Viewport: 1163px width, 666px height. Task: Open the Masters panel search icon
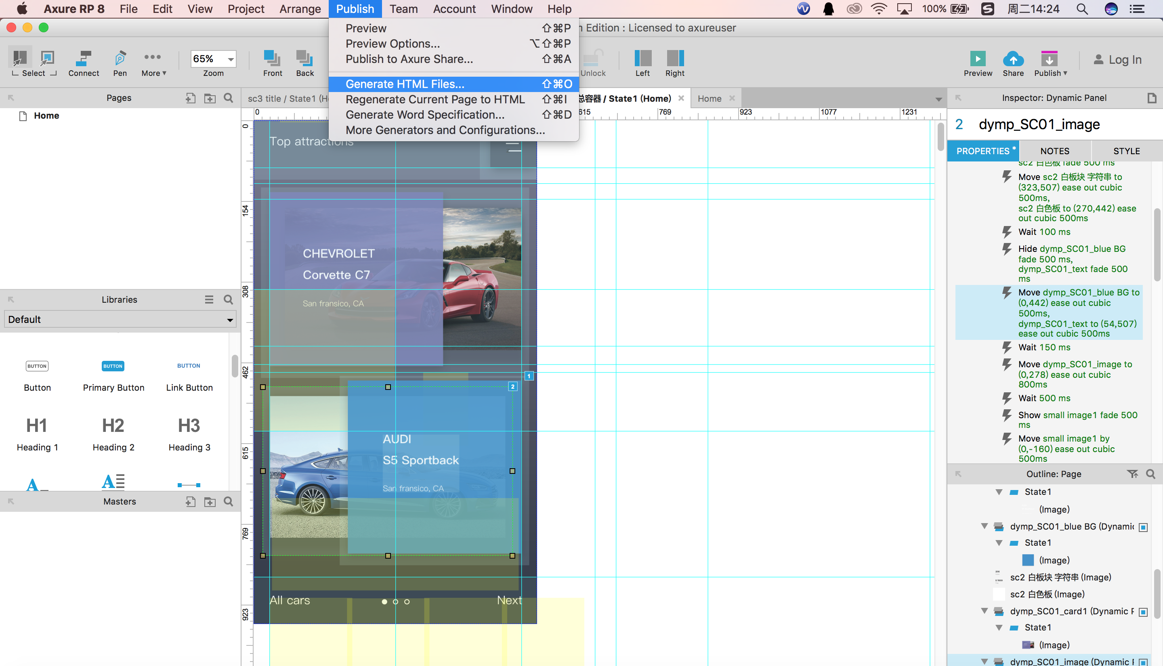coord(228,502)
